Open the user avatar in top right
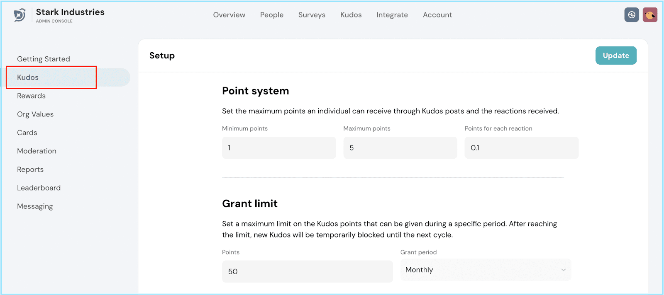The width and height of the screenshot is (664, 295). pyautogui.click(x=650, y=15)
